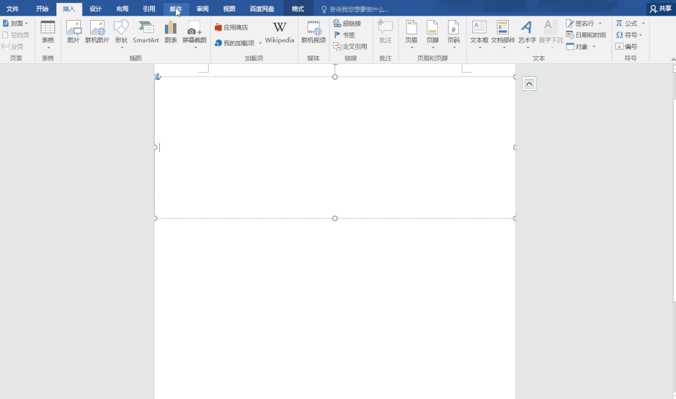Screen dimensions: 676x399
Task: Click the top-center text box resize handle
Action: [x=335, y=76]
